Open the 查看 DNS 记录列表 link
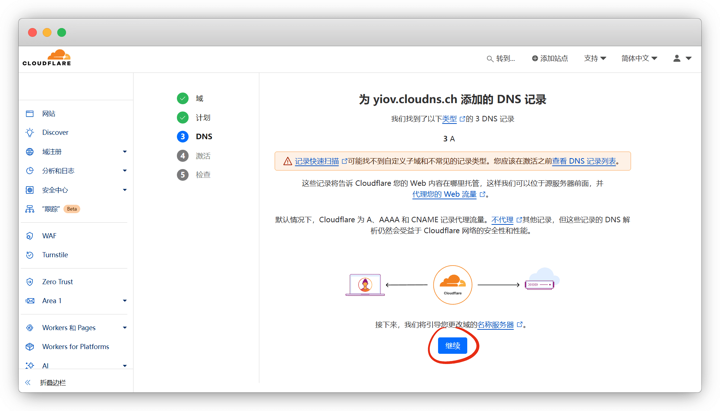 pyautogui.click(x=584, y=161)
